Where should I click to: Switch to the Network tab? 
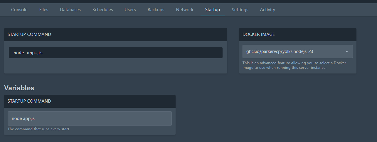pyautogui.click(x=185, y=10)
